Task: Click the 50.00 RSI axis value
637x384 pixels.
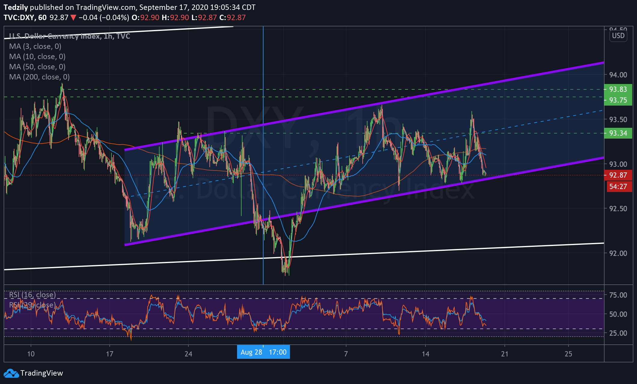Action: click(x=618, y=314)
